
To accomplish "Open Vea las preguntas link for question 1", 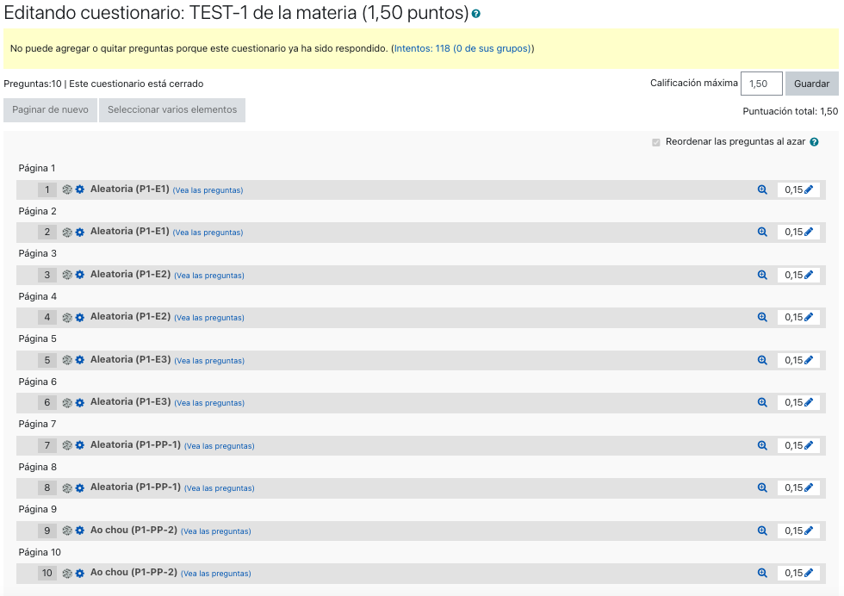I will click(208, 190).
